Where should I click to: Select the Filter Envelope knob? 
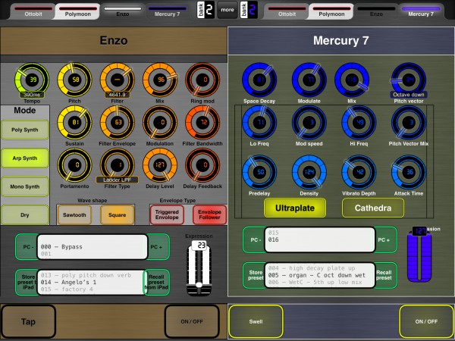[118, 122]
